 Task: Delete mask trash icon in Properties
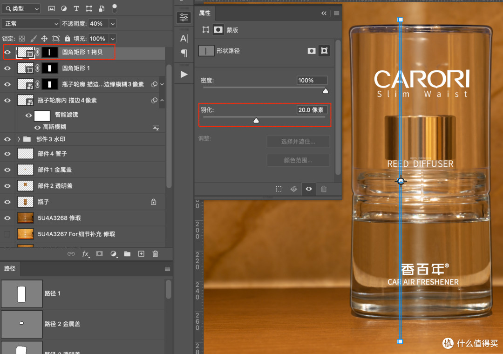pyautogui.click(x=324, y=189)
